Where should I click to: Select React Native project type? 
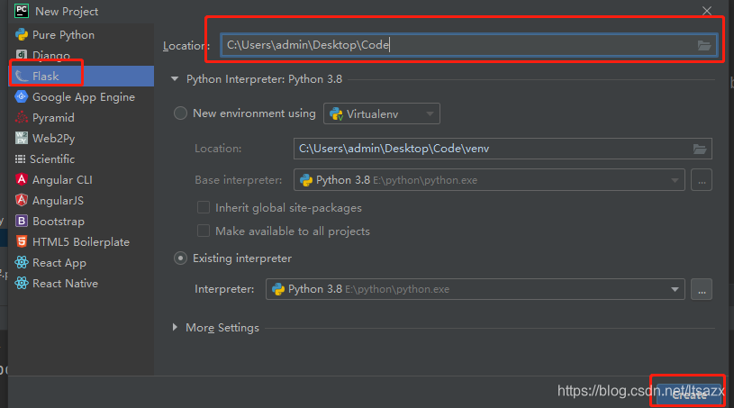pyautogui.click(x=81, y=283)
